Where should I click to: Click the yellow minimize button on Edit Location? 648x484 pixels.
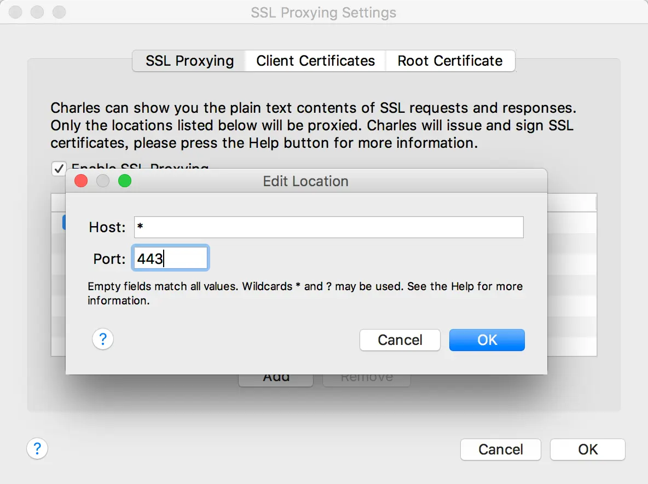[x=103, y=181]
